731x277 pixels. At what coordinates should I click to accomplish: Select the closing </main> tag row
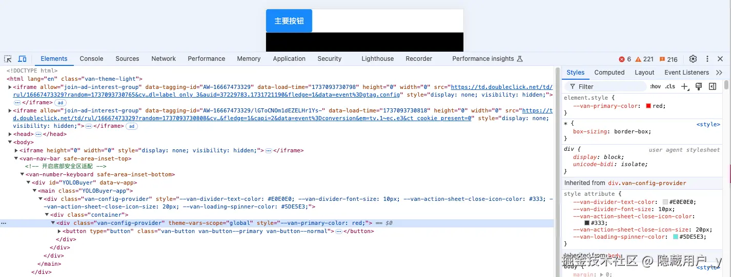click(x=49, y=264)
